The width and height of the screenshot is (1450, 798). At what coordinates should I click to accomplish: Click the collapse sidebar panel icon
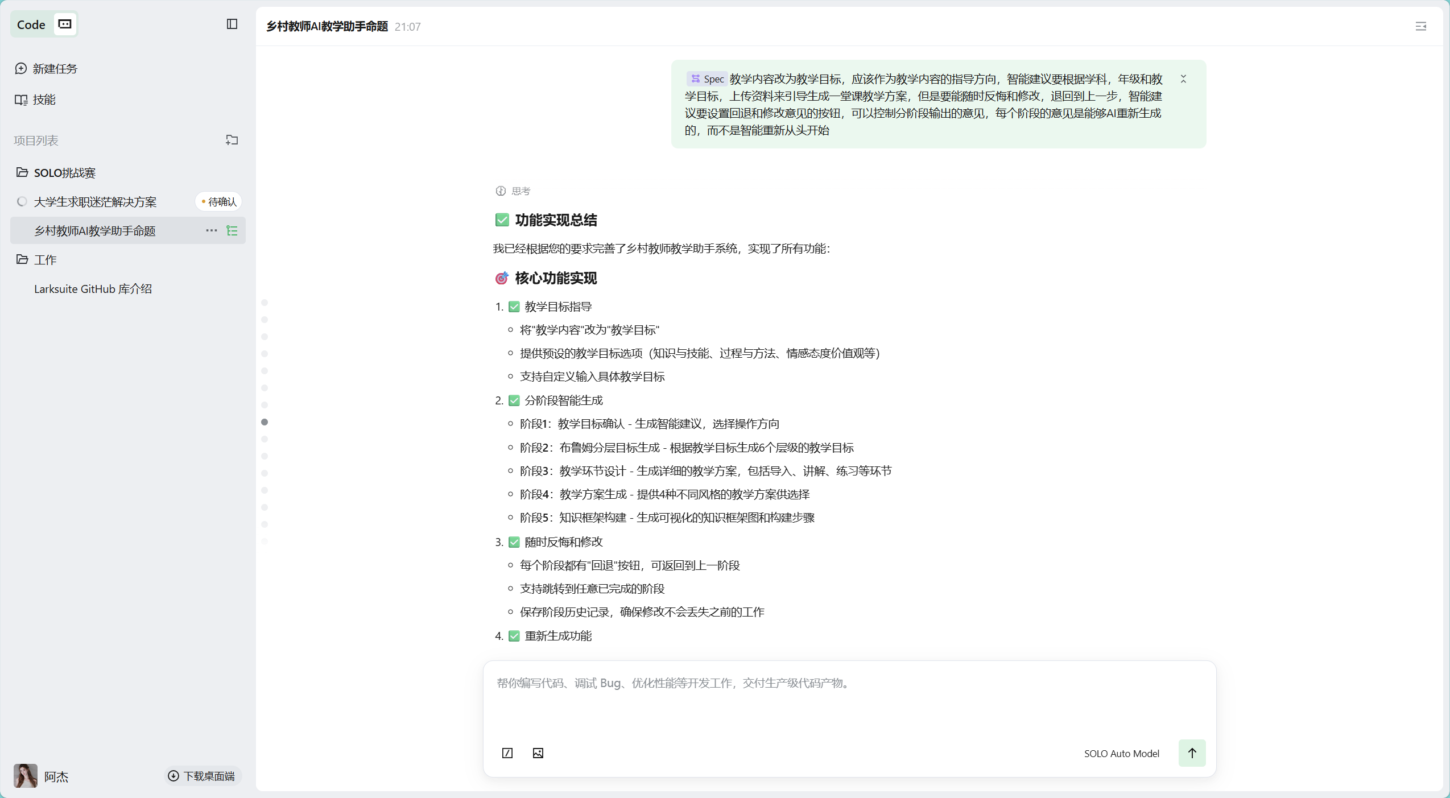coord(232,24)
